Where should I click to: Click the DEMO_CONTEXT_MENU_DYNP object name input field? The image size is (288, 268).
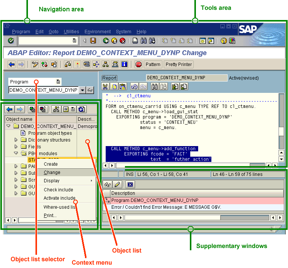43,90
